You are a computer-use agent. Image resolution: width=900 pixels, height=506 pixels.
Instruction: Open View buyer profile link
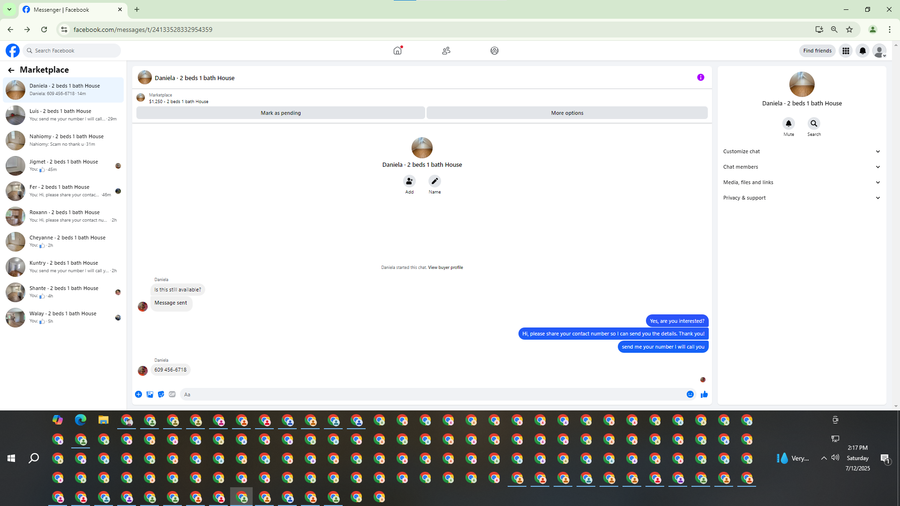tap(445, 268)
